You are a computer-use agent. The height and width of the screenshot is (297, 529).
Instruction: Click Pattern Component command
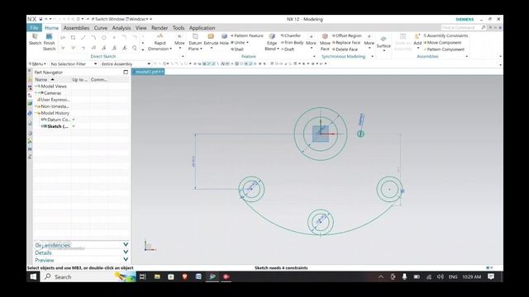(444, 49)
